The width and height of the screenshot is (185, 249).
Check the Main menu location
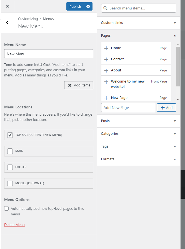(x=10, y=151)
